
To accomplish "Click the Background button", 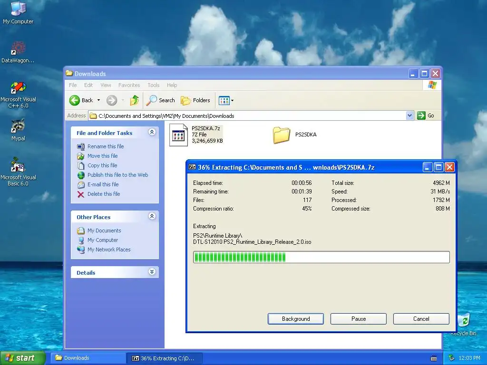I will click(x=296, y=319).
